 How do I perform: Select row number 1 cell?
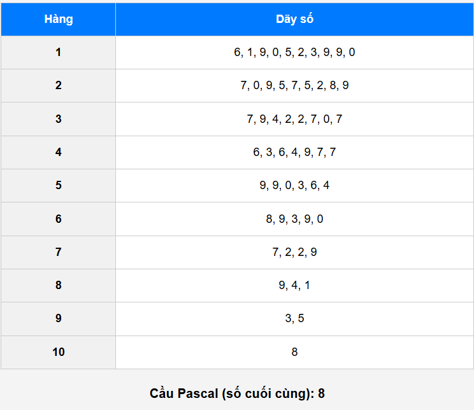(59, 52)
